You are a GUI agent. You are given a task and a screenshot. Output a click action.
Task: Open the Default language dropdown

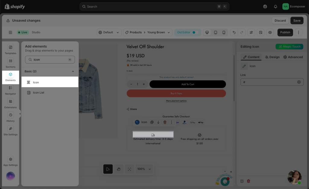[x=109, y=33]
